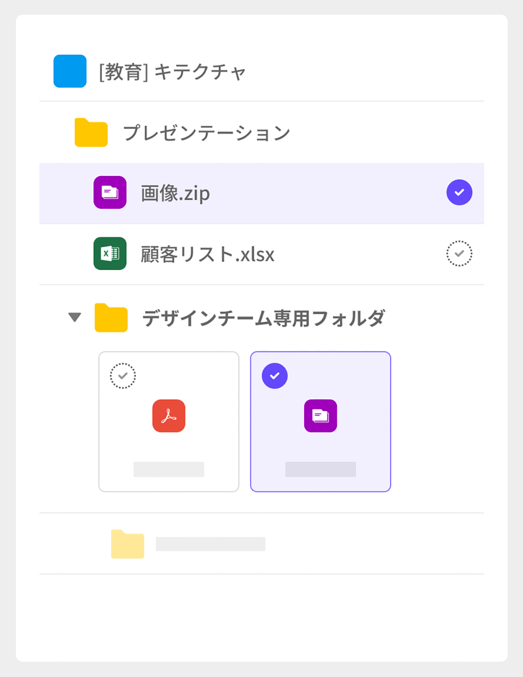
Task: Click the placeholder name bar under PDF card
Action: pyautogui.click(x=169, y=469)
